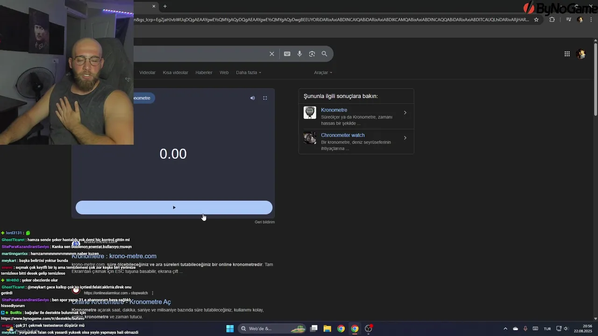Screen dimensions: 598x336
Task: Click microphone tray icon
Action: coord(526,329)
